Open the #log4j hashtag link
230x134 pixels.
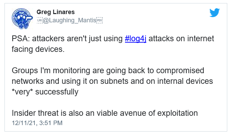click(136, 39)
